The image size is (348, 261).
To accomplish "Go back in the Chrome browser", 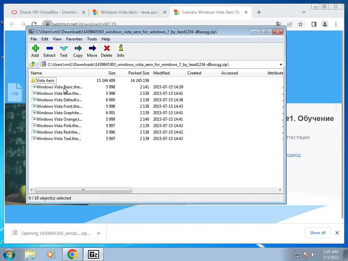I will (12, 24).
